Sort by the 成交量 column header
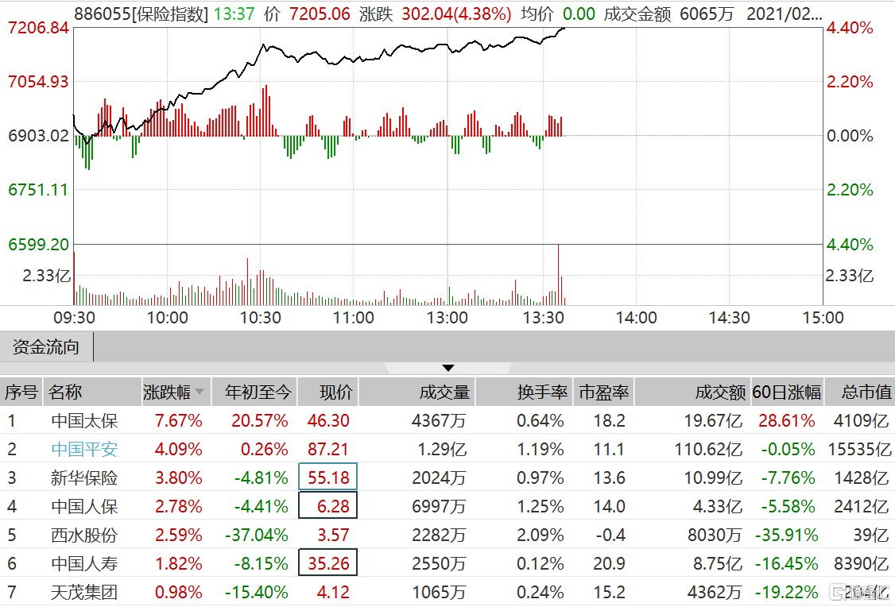 pyautogui.click(x=417, y=392)
